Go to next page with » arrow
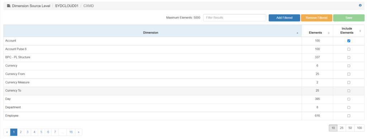This screenshot has height=139, width=367. point(78,132)
